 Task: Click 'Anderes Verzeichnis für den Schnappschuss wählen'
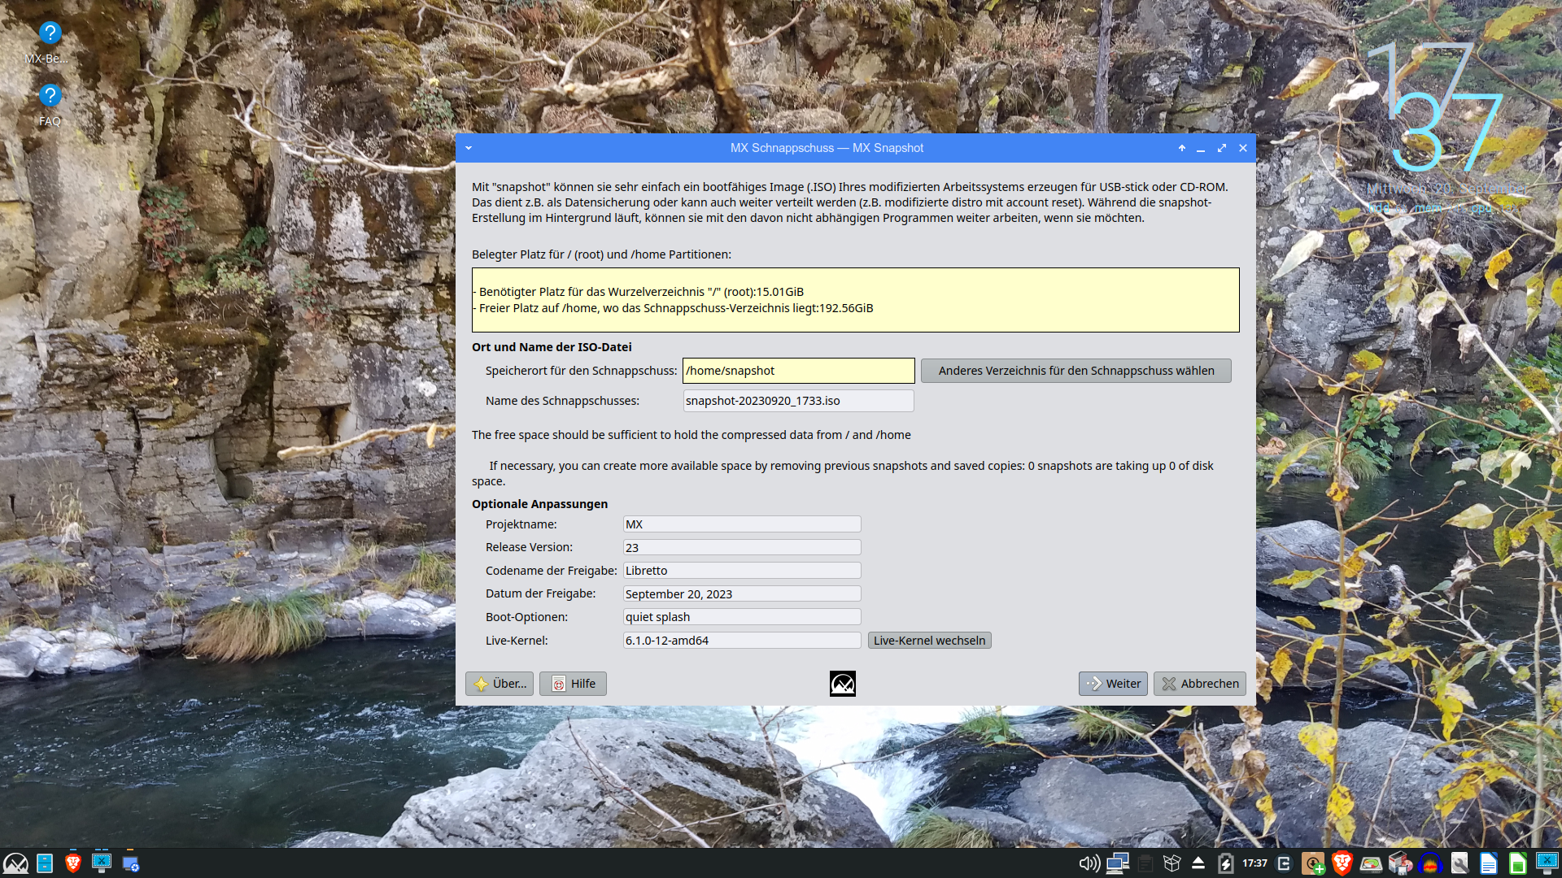pos(1076,371)
